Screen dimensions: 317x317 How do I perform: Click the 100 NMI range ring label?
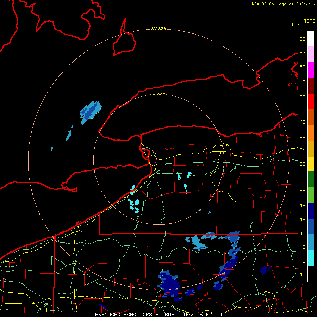(158, 29)
